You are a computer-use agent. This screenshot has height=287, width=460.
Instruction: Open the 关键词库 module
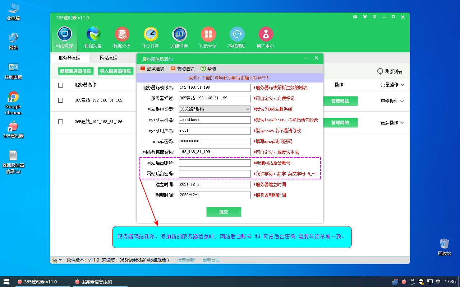point(179,38)
